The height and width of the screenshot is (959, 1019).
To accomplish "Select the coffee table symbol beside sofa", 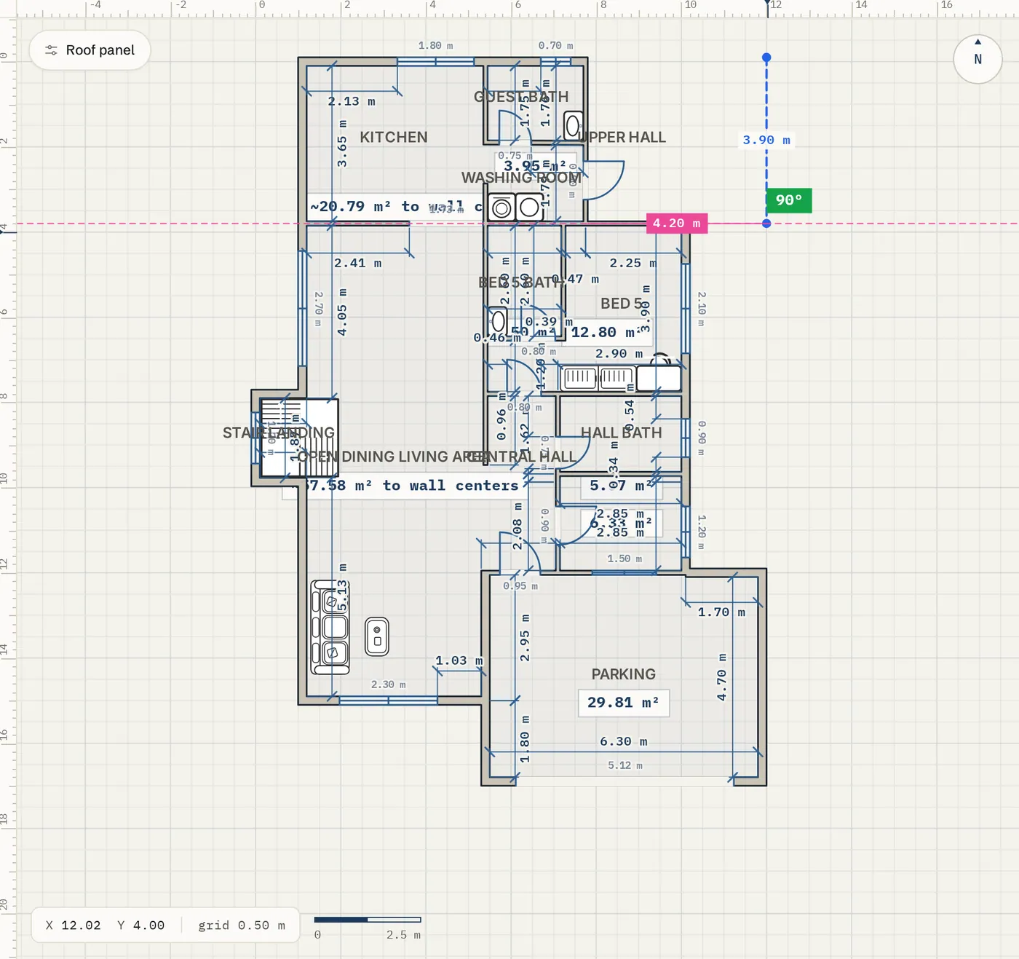I will [377, 636].
